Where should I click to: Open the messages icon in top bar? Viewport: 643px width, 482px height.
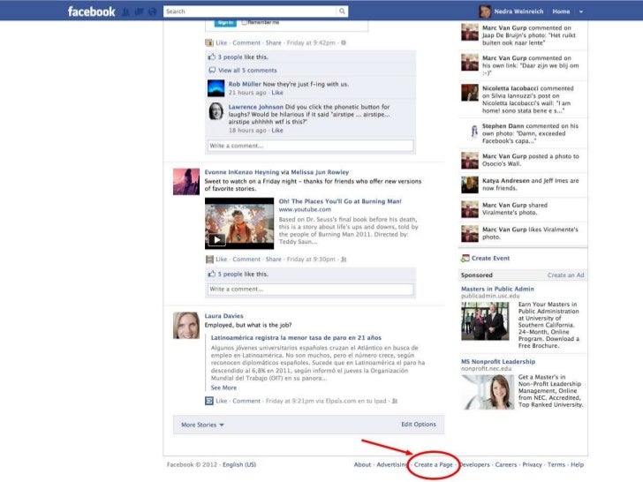(x=139, y=11)
